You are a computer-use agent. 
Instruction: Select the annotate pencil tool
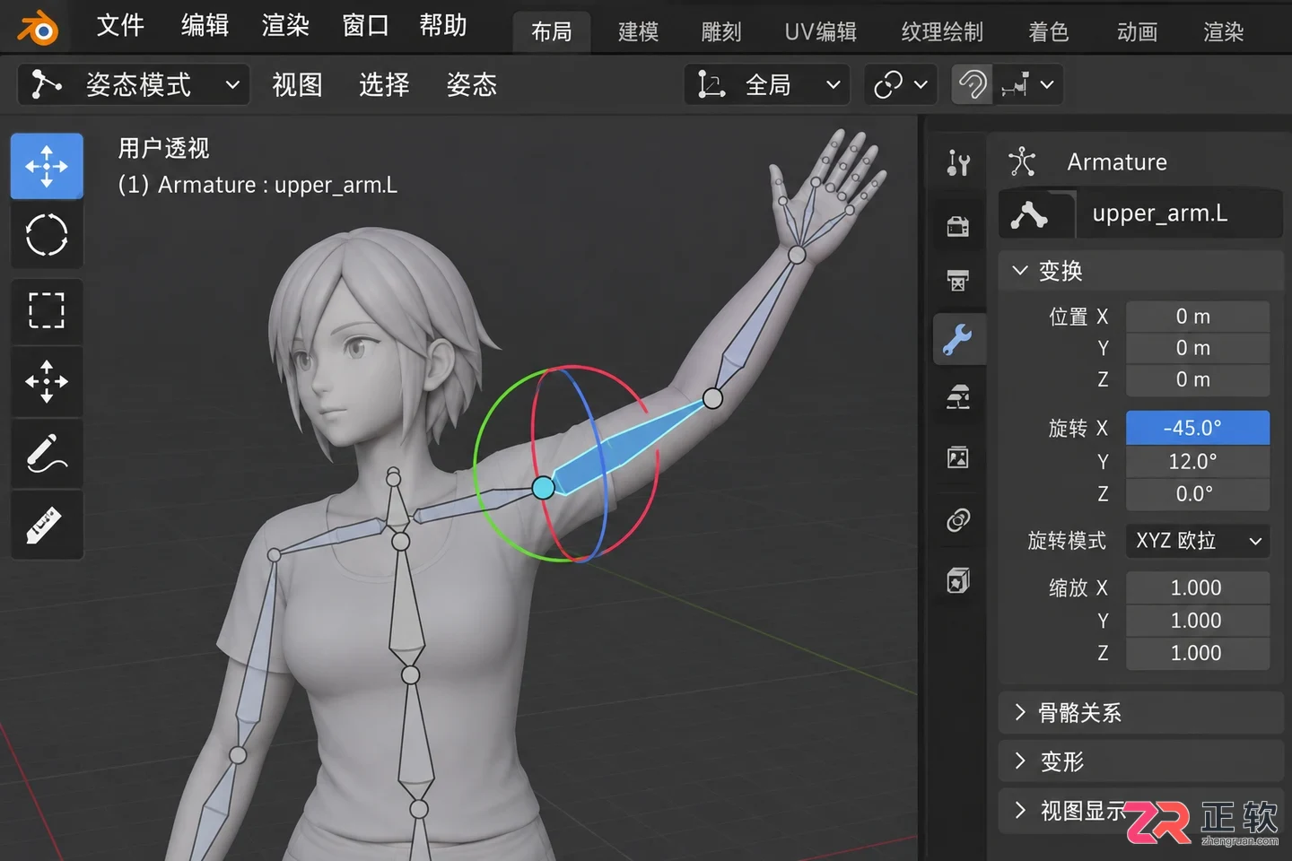pyautogui.click(x=47, y=454)
